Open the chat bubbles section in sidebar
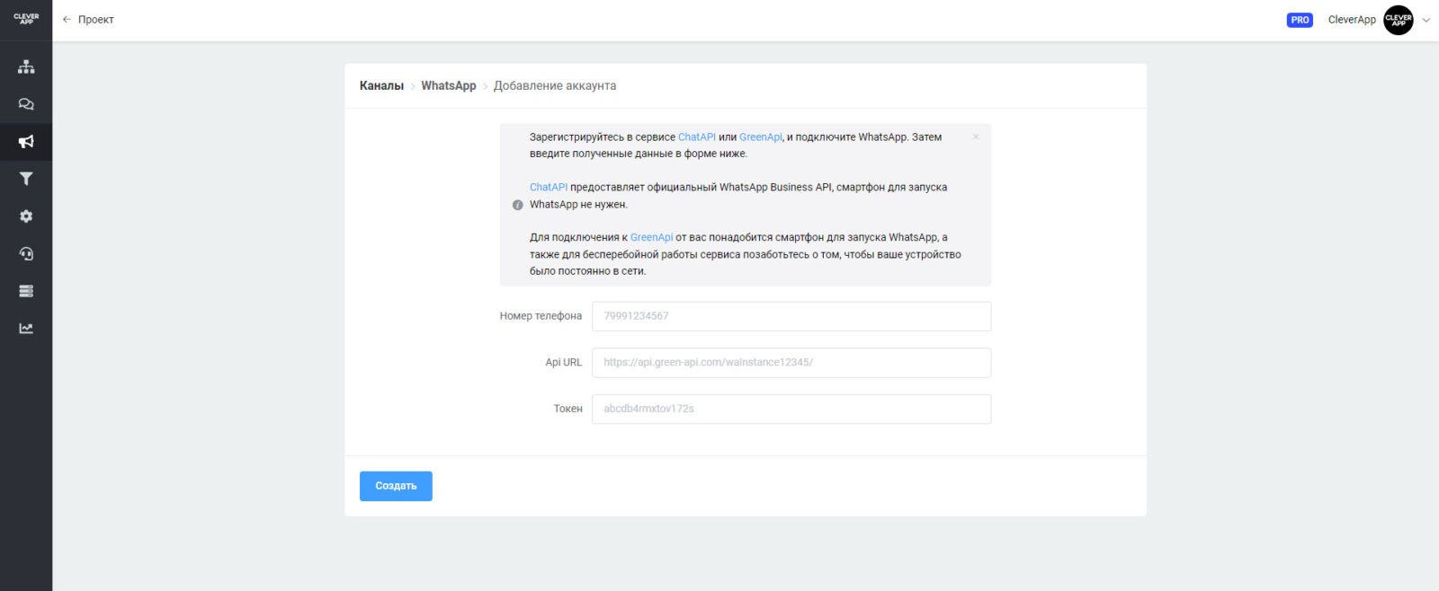The width and height of the screenshot is (1439, 591). click(x=26, y=104)
